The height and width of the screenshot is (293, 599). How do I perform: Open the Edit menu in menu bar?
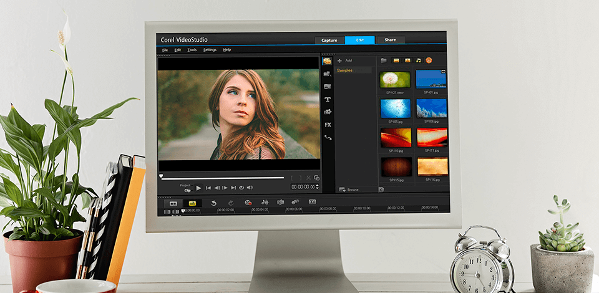click(x=178, y=50)
